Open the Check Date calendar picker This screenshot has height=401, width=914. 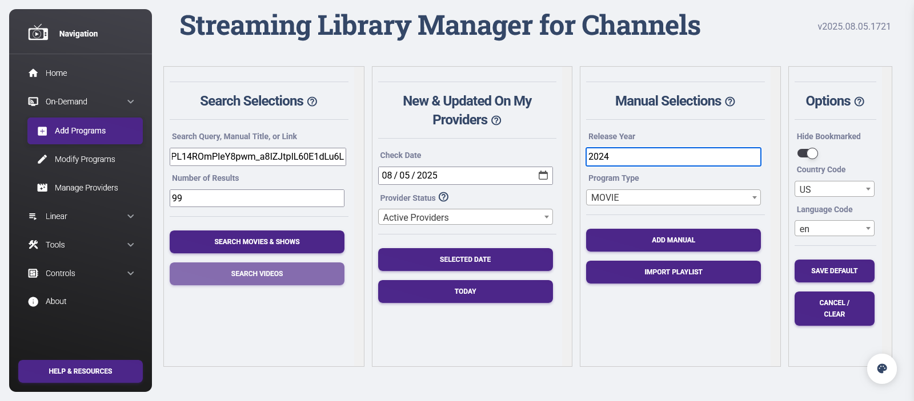pos(543,175)
